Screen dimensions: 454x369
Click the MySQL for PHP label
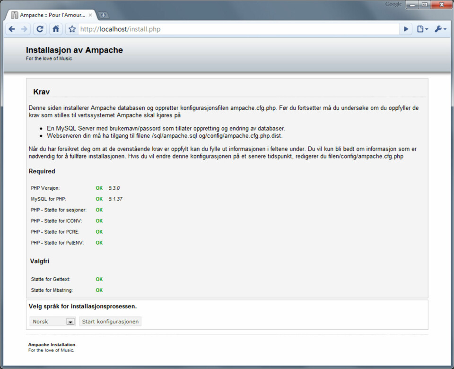point(48,199)
